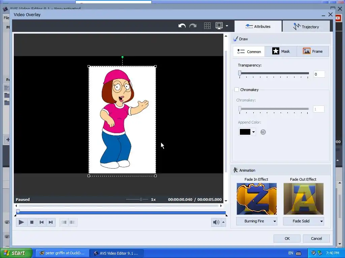Open File menu in AVS Video Editor
This screenshot has width=345, height=258.
pos(6,18)
